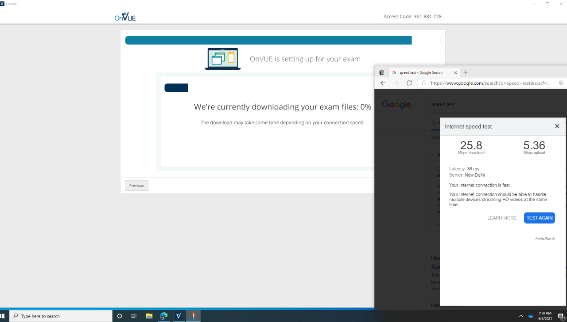Click the Latency: 36 ms text
This screenshot has height=322, width=567.
click(464, 169)
